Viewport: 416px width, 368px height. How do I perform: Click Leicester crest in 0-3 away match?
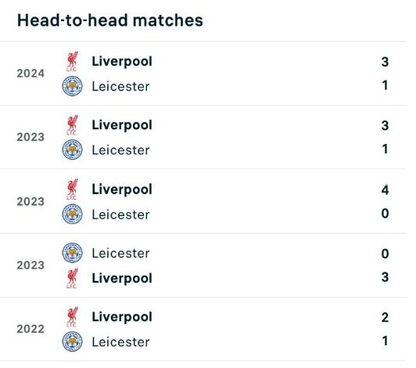click(72, 253)
